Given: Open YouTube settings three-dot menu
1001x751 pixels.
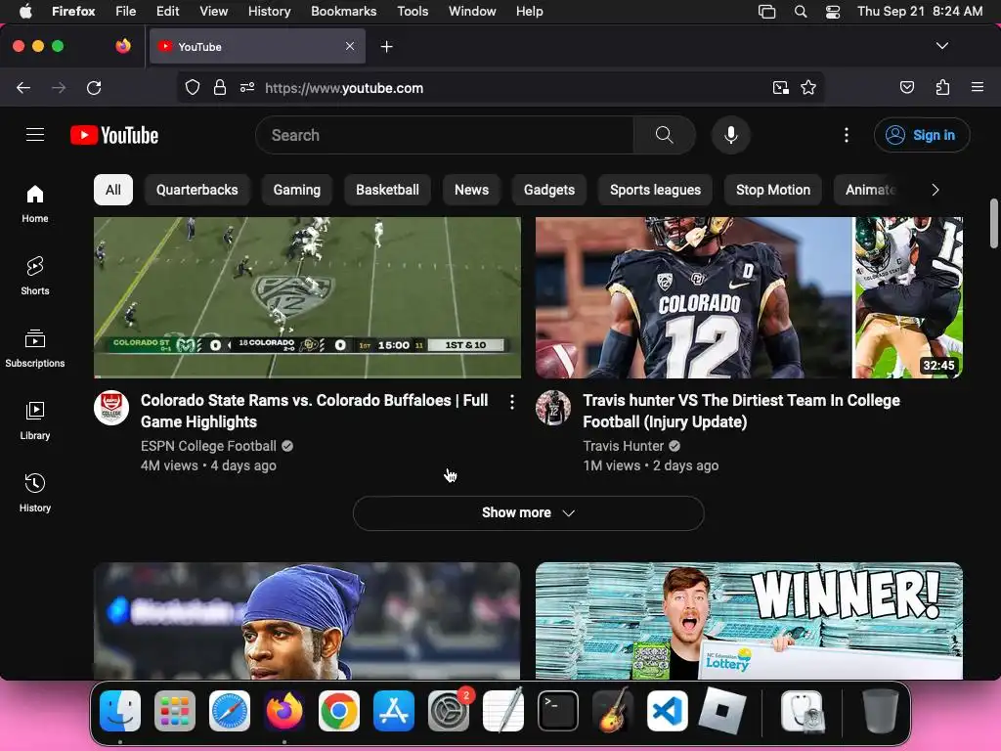Looking at the screenshot, I should tap(847, 135).
